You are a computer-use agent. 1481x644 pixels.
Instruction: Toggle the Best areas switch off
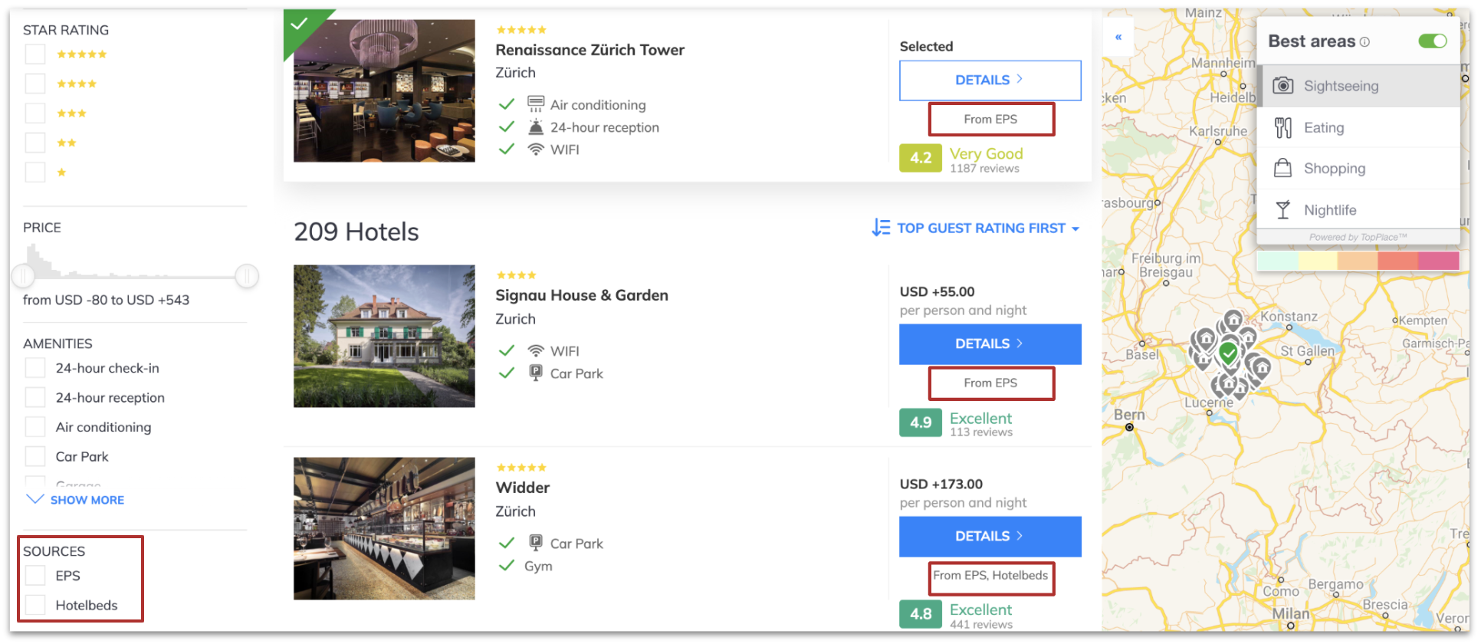pos(1432,41)
